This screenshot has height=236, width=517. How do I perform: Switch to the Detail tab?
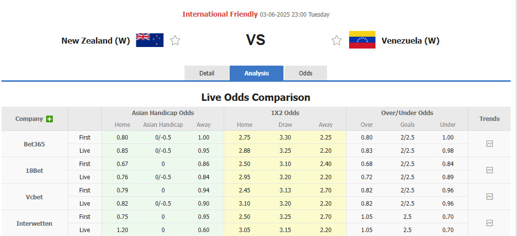(207, 73)
